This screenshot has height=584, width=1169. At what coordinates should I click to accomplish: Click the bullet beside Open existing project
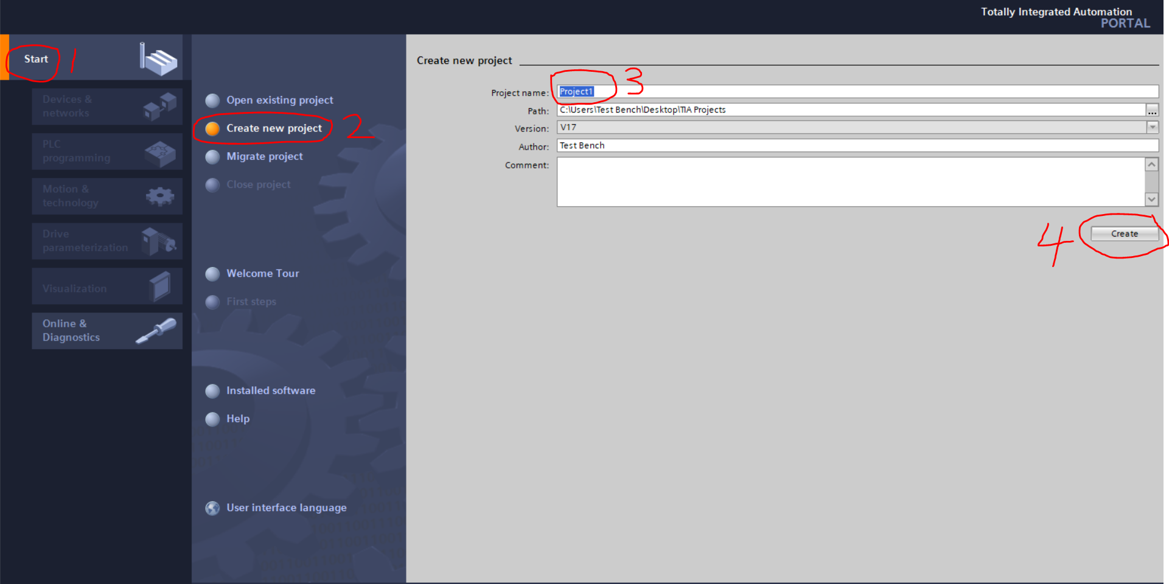pyautogui.click(x=212, y=100)
